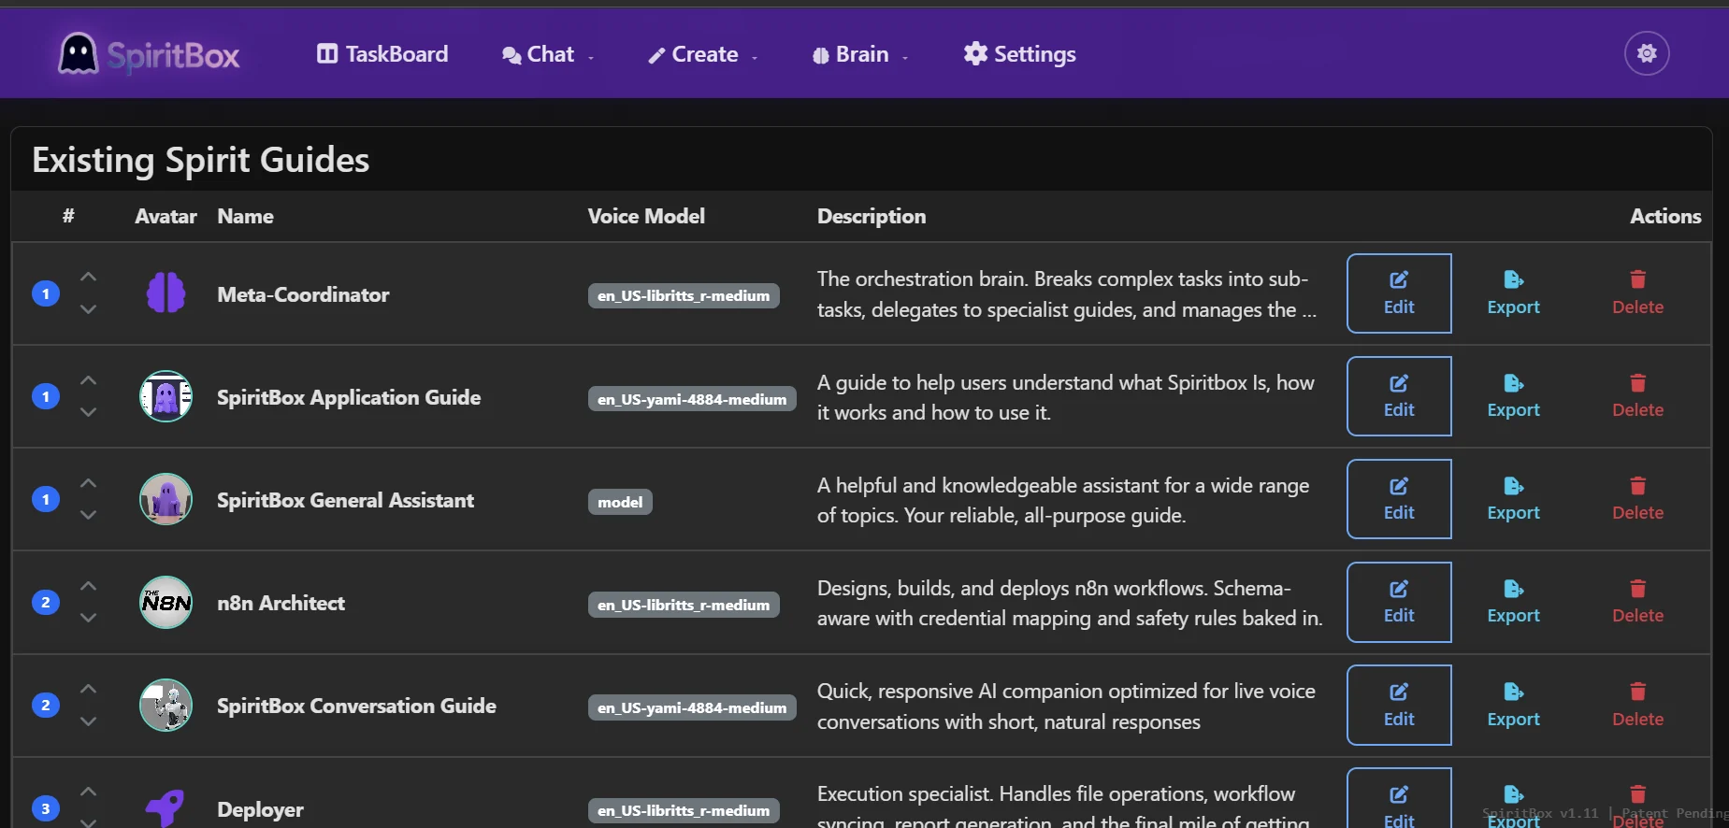The width and height of the screenshot is (1729, 828).
Task: Export the Meta-Coordinator guide
Action: 1513,293
